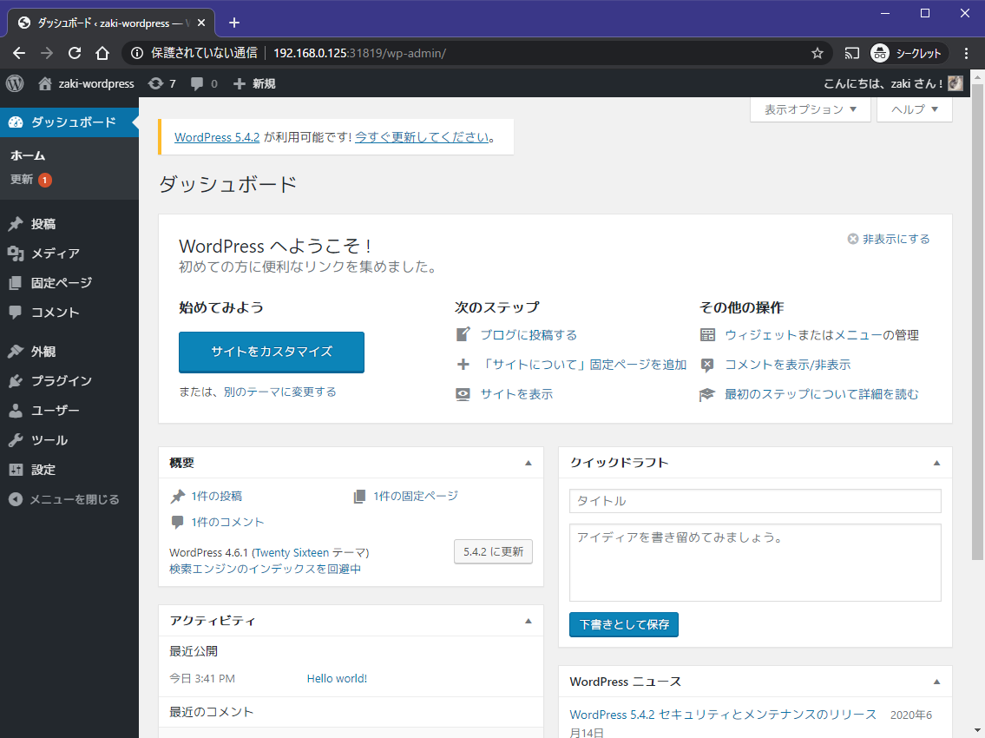The width and height of the screenshot is (985, 738).
Task: Click the browser address bar URL
Action: point(360,54)
